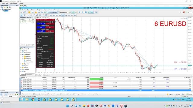Click blue 0.02 lot button in panel
Image resolution: width=193 pixels, height=108 pixels.
(x=41, y=24)
